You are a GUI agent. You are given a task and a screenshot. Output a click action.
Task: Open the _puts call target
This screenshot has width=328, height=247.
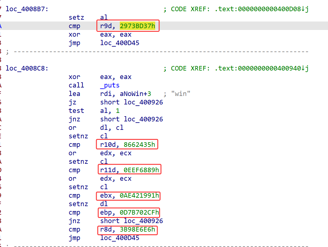click(110, 85)
